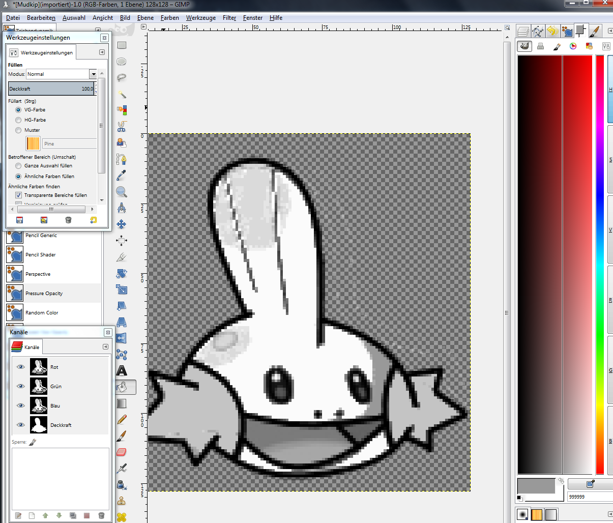The height and width of the screenshot is (523, 613).
Task: Select the Ink tool
Action: click(x=122, y=485)
